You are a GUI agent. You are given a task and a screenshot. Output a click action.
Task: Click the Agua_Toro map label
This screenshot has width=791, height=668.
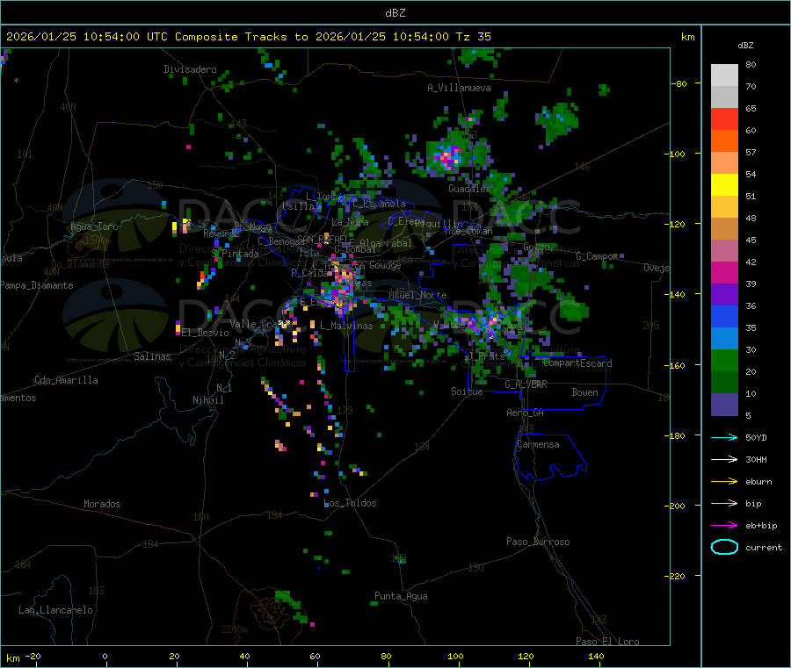tap(94, 226)
